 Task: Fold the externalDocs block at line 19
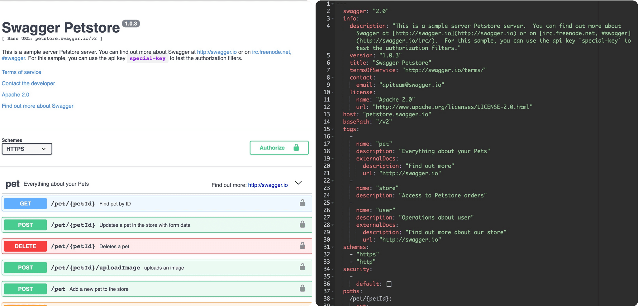[333, 159]
